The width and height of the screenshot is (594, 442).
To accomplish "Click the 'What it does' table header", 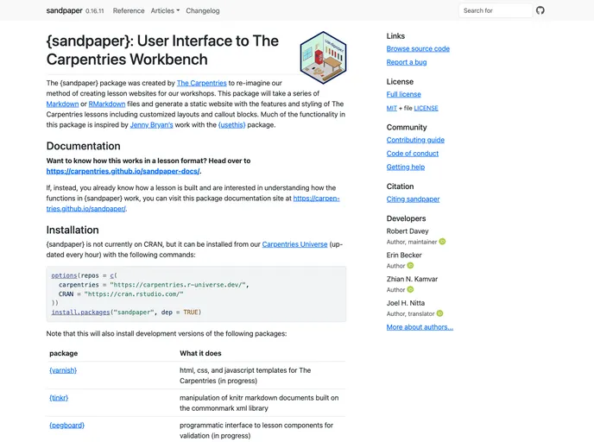I will point(200,353).
